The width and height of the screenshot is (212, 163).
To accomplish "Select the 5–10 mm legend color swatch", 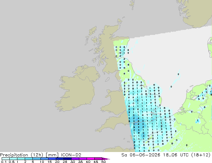I will [36, 159].
